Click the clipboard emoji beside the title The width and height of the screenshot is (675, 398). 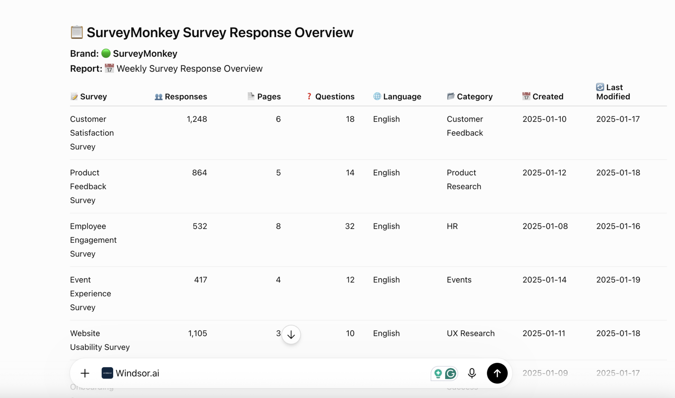[x=77, y=32]
